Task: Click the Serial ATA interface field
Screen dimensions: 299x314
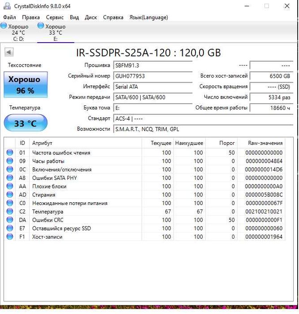Action: click(153, 87)
